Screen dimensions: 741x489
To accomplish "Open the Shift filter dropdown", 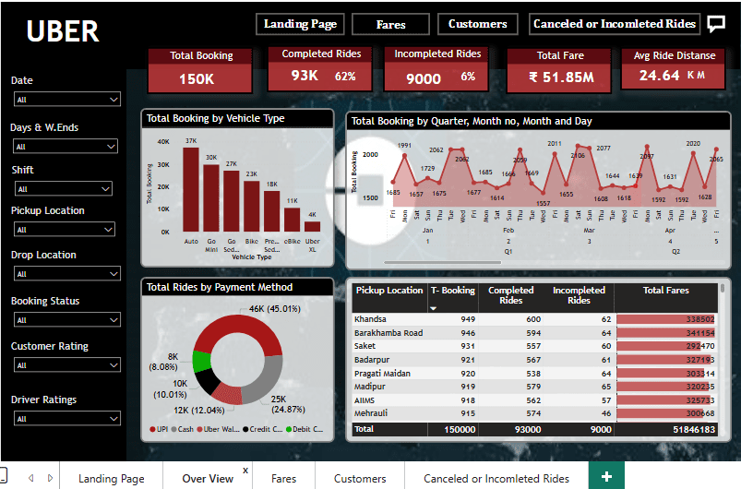I will [x=64, y=189].
